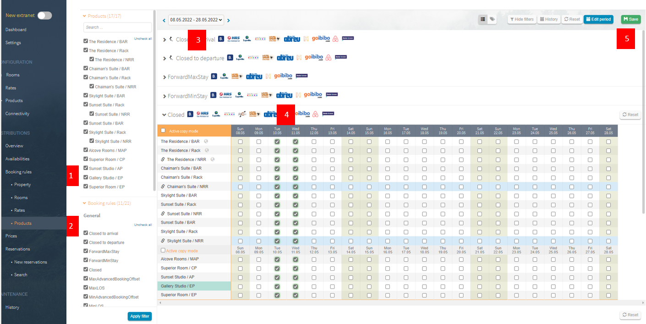Toggle the New extranet switch
The image size is (646, 324).
(x=44, y=16)
